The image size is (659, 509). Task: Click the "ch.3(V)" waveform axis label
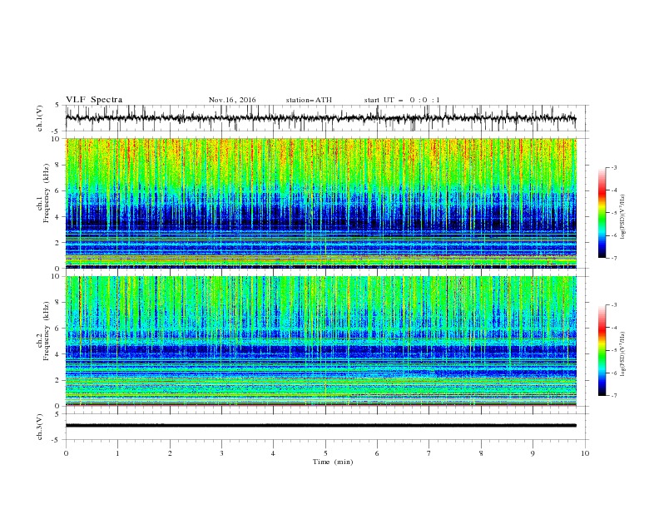40,427
